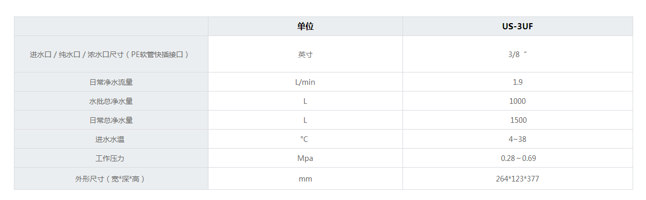Click the 3/8 inch value cell
This screenshot has height=200, width=646.
(518, 54)
